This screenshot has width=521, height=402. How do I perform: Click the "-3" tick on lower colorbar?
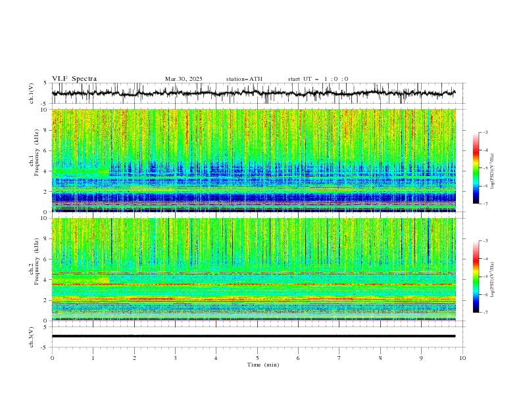(x=485, y=241)
